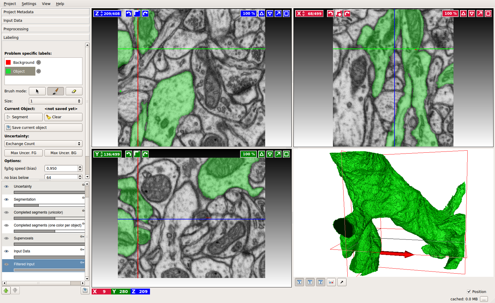Open the Settings menu
This screenshot has height=303, width=495.
(x=29, y=4)
